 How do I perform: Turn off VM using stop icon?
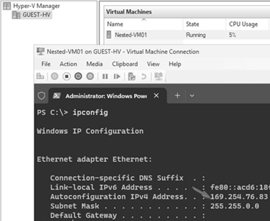(66, 76)
